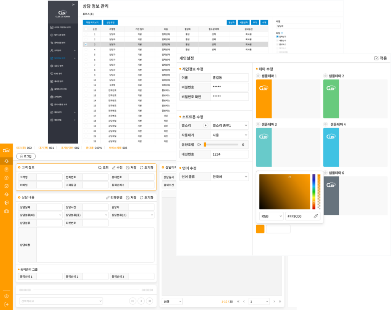Image resolution: width=391 pixels, height=310 pixels.
Task: Select the 샘플테마 4 radio button
Action: tap(325, 124)
